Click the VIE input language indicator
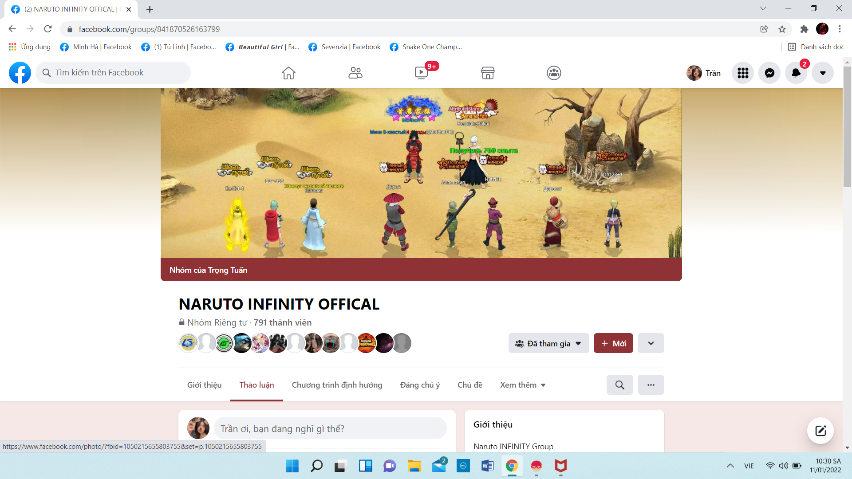The height and width of the screenshot is (479, 852). [x=749, y=466]
